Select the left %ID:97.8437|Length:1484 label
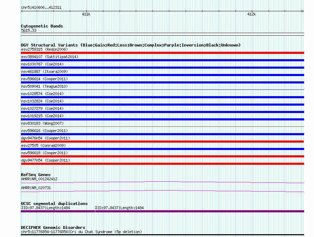 point(46,208)
